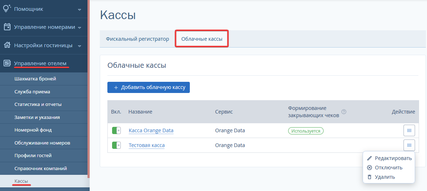Click the Используется status badge
Image resolution: width=427 pixels, height=191 pixels.
[x=306, y=131]
